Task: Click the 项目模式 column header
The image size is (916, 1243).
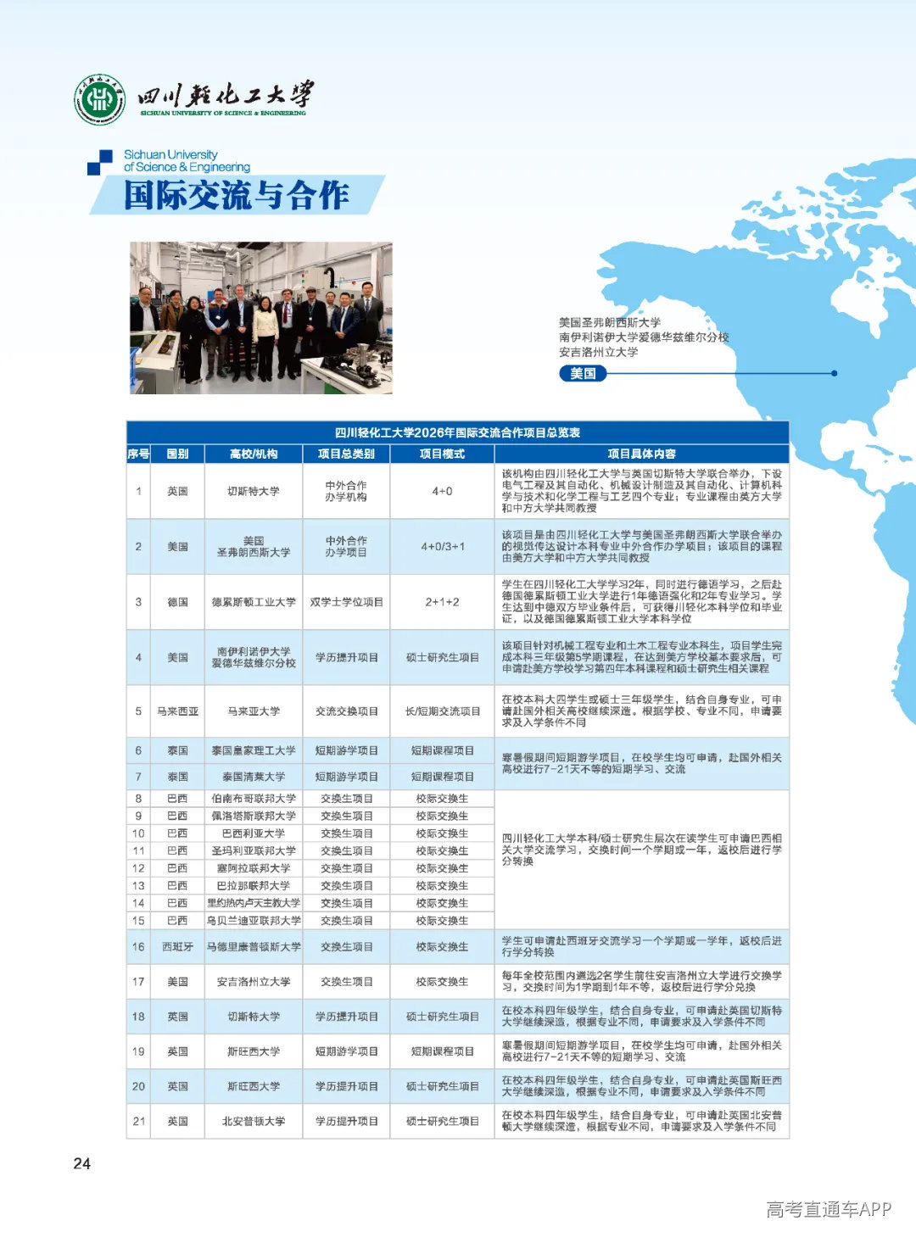Action: click(x=442, y=454)
